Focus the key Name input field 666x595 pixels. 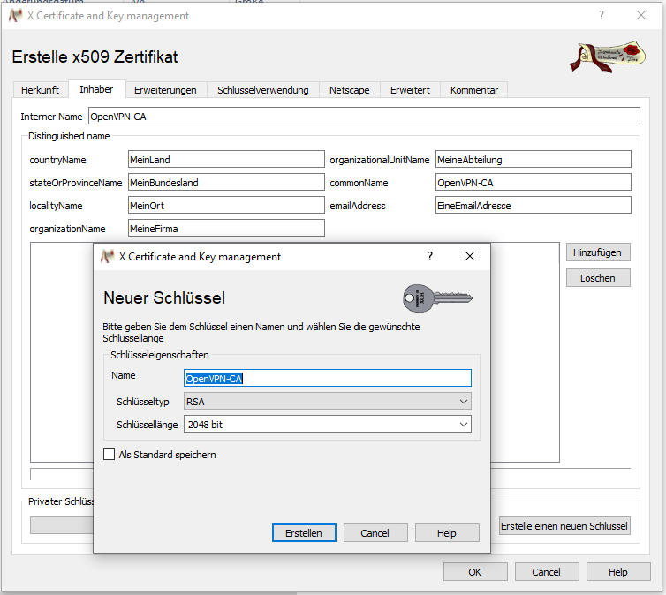coord(327,378)
